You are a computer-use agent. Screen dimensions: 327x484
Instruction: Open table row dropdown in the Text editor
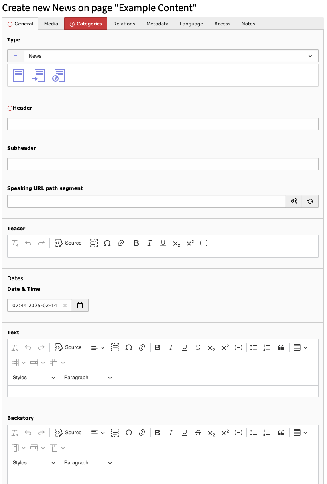37,363
